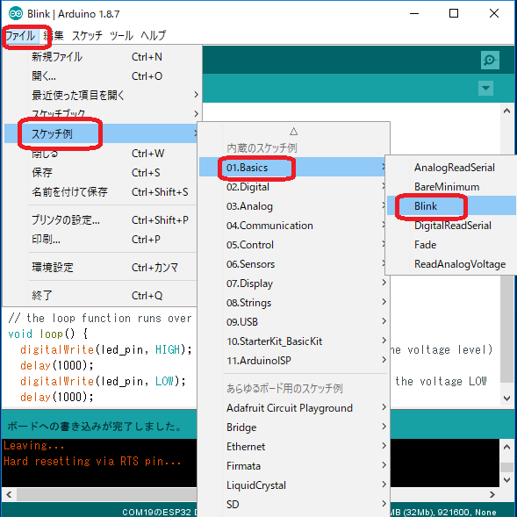The width and height of the screenshot is (517, 517).
Task: Click the console scrollbar down arrow
Action: pyautogui.click(x=506, y=480)
